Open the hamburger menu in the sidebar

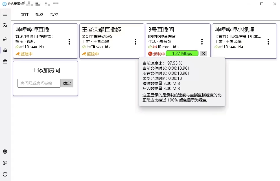click(x=5, y=14)
